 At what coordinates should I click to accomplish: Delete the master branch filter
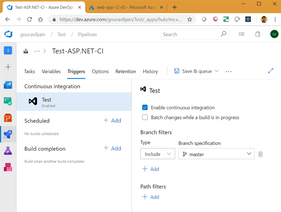pos(260,154)
